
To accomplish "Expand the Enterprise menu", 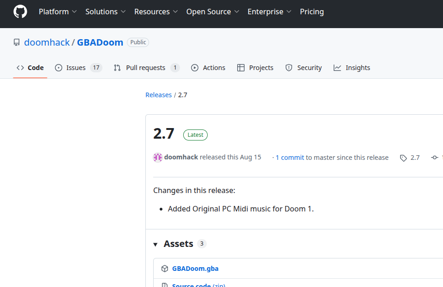I will [x=269, y=12].
